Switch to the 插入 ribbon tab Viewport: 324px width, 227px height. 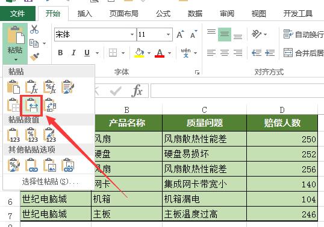(x=84, y=14)
